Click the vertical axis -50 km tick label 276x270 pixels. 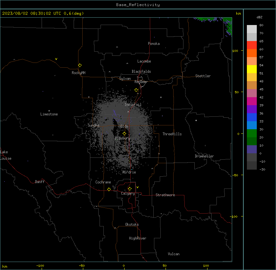(235, 175)
